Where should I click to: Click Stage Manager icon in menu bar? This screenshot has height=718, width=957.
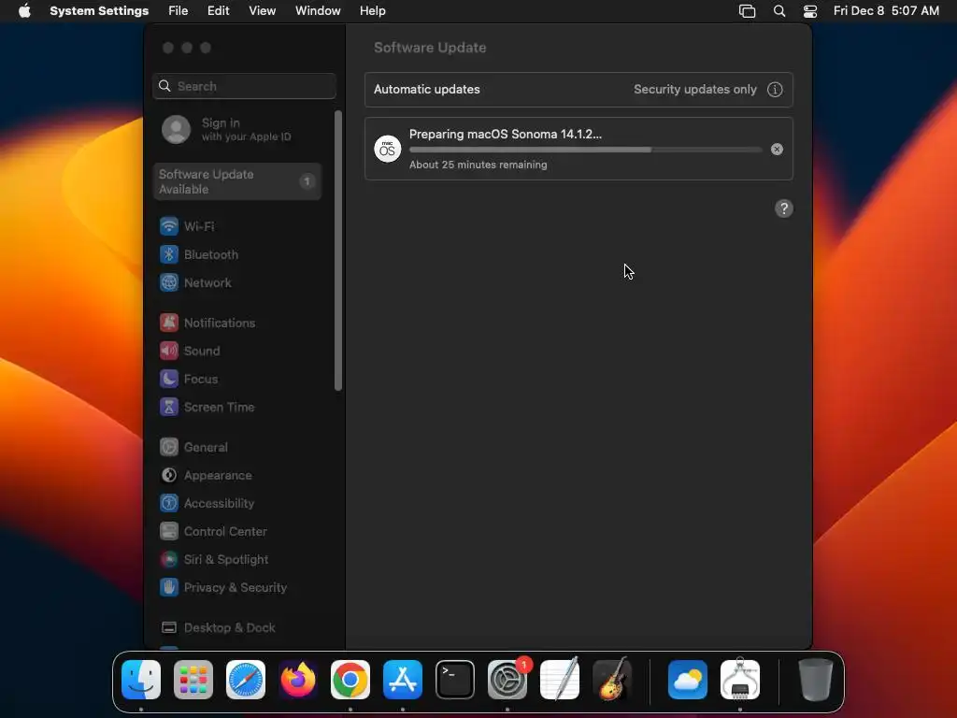pyautogui.click(x=747, y=11)
